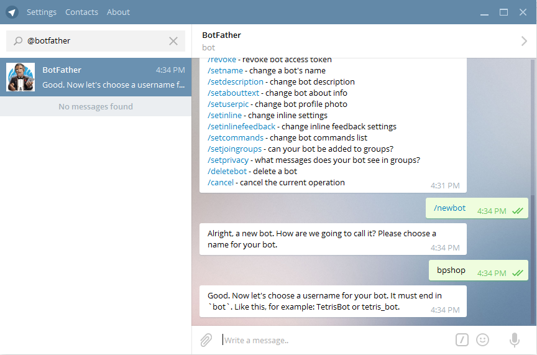Click the /setcommands command link
Image resolution: width=537 pixels, height=355 pixels.
(236, 138)
